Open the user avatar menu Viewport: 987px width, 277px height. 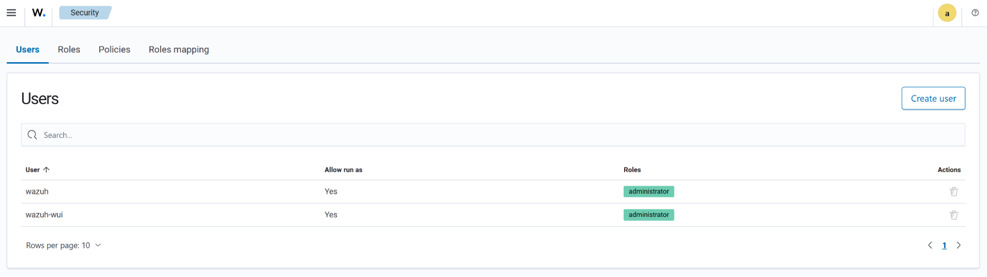(947, 13)
